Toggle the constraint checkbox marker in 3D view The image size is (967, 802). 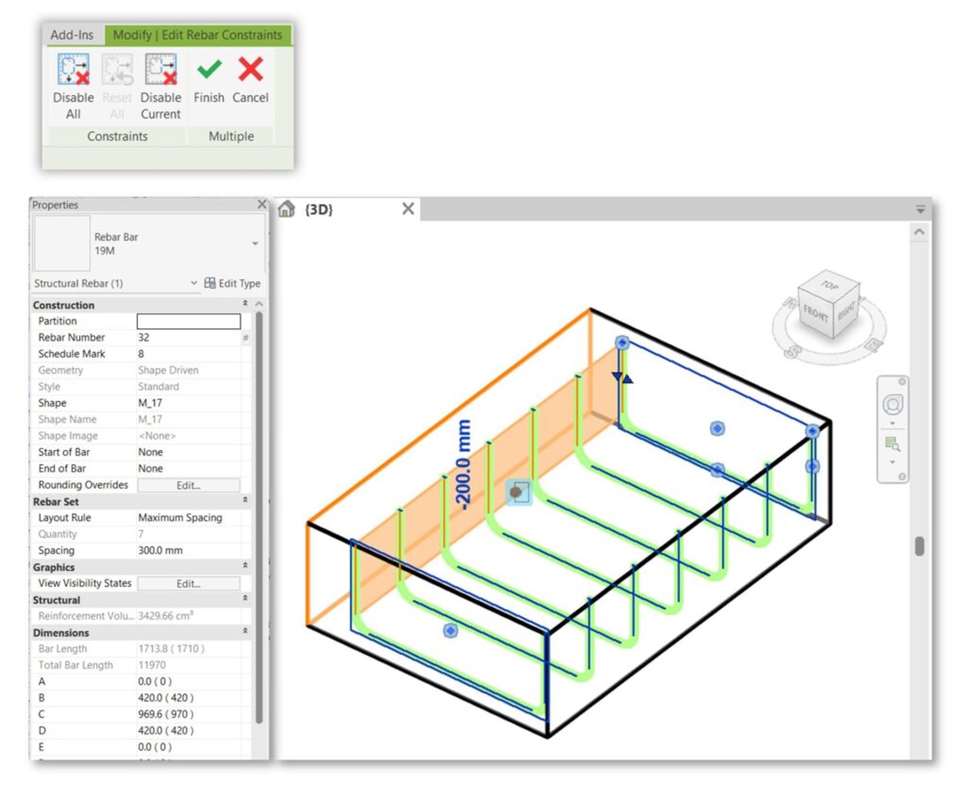click(x=519, y=492)
